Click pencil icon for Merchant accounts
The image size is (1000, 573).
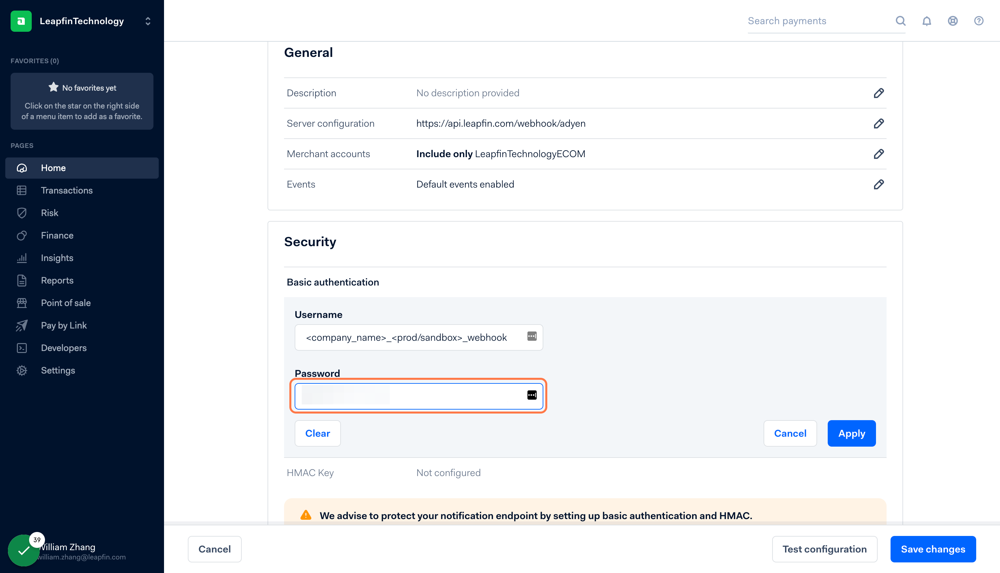point(878,154)
